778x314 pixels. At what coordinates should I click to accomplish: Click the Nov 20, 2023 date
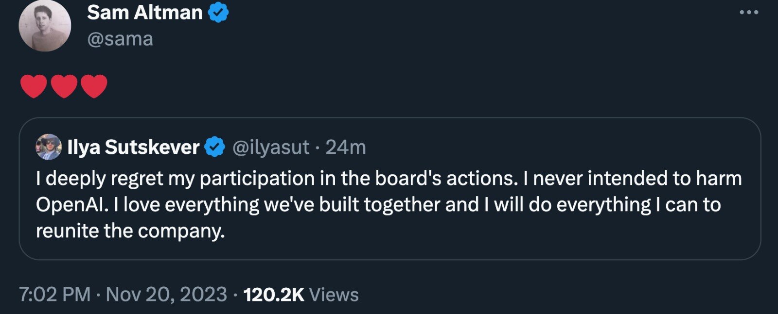166,295
